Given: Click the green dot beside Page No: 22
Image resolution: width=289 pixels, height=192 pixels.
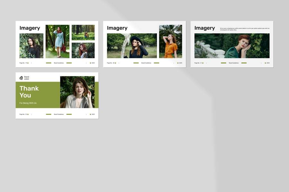Looking at the screenshot, I should [28, 114].
